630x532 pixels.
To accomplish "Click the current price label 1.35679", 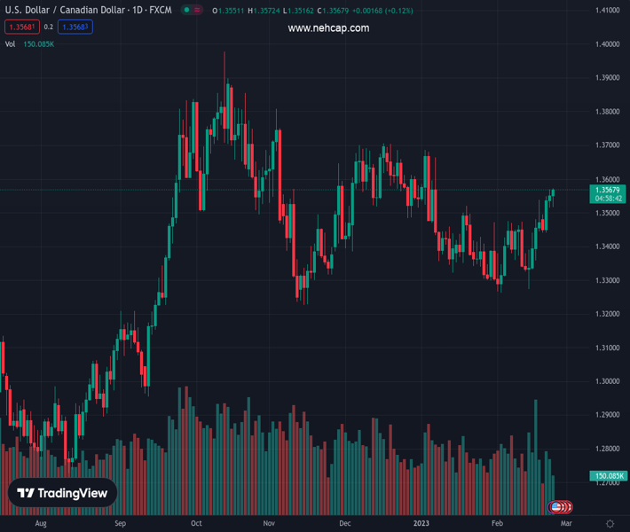I will click(608, 190).
